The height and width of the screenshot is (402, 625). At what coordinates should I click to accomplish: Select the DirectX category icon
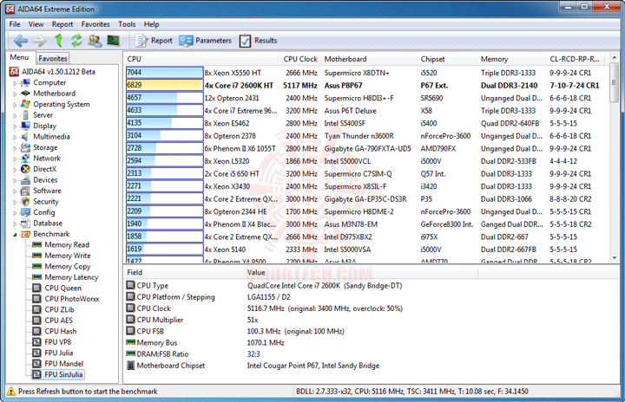coord(25,169)
